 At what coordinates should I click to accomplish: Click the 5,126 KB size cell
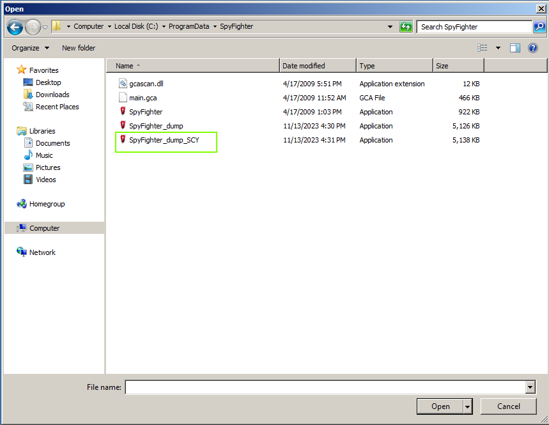pos(466,126)
